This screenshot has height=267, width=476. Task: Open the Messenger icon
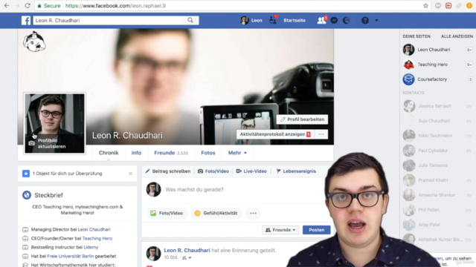point(334,20)
